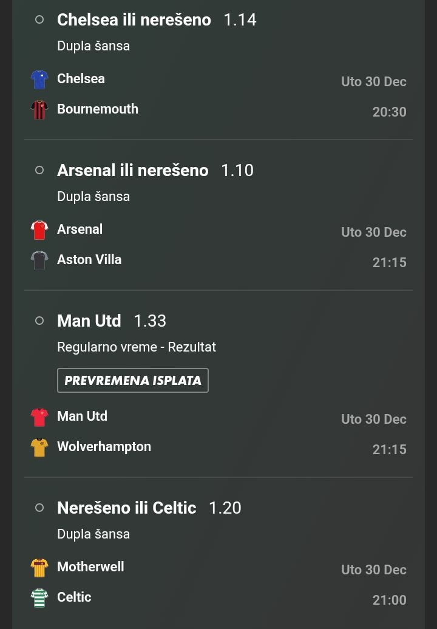Click the Bournemouth striped jersey icon

pos(39,110)
